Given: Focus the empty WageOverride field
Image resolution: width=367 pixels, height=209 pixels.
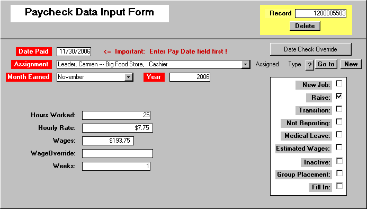Looking at the screenshot, I should tap(118, 153).
